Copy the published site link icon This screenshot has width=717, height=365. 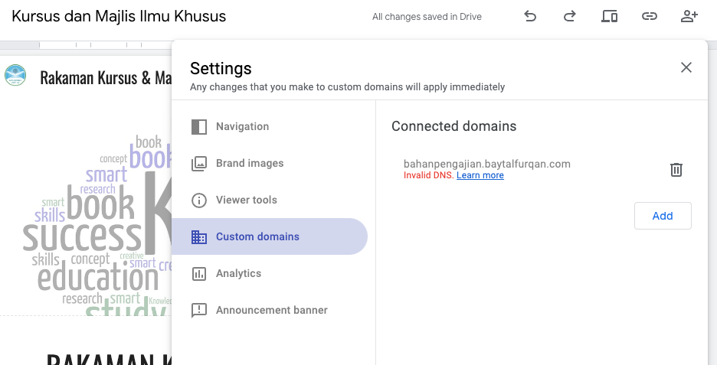pyautogui.click(x=649, y=16)
